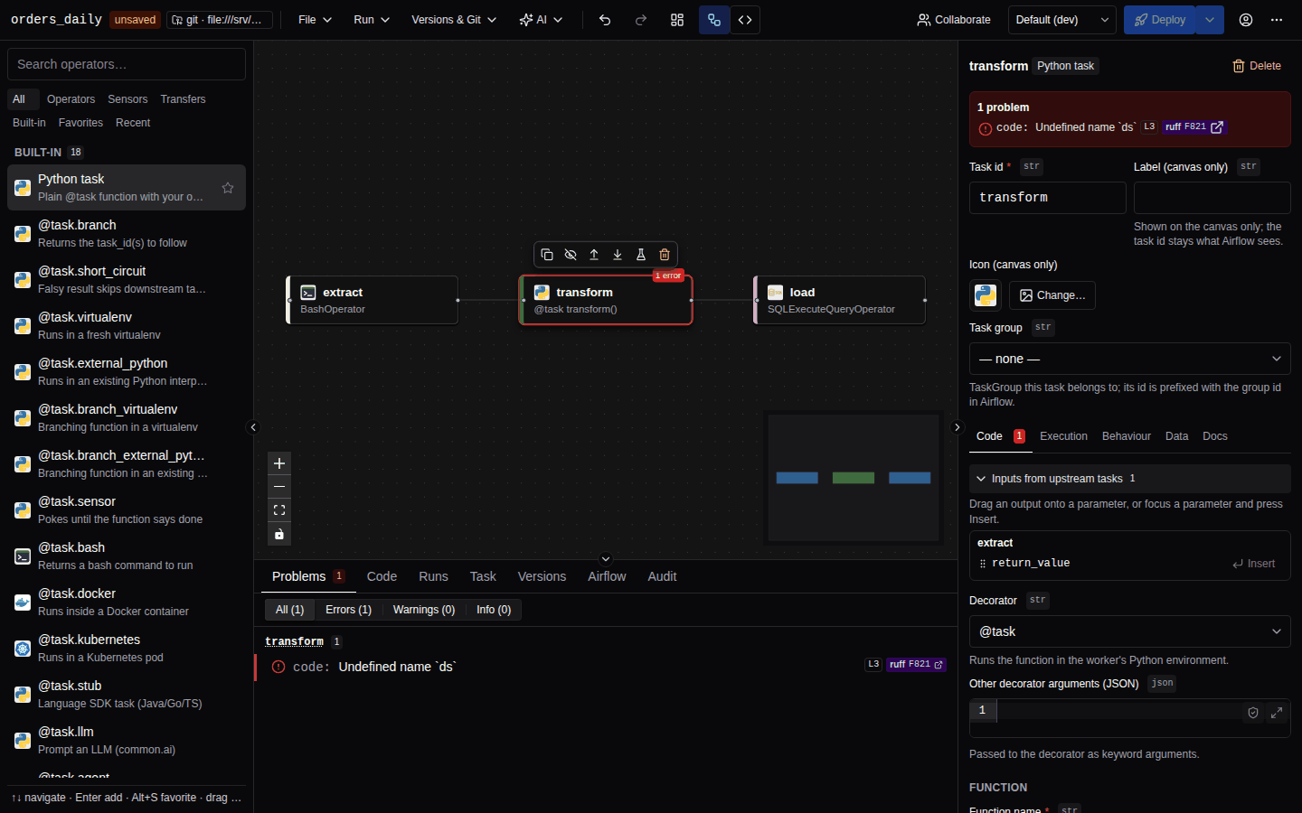
Task: Open the three-dots more menu
Action: click(x=1277, y=20)
